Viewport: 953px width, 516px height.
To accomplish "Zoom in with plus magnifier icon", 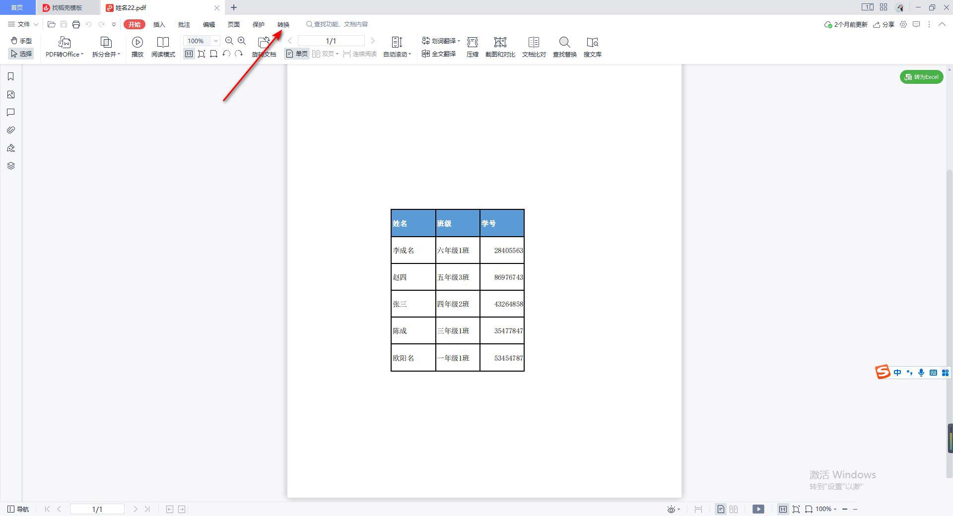I will (x=242, y=41).
